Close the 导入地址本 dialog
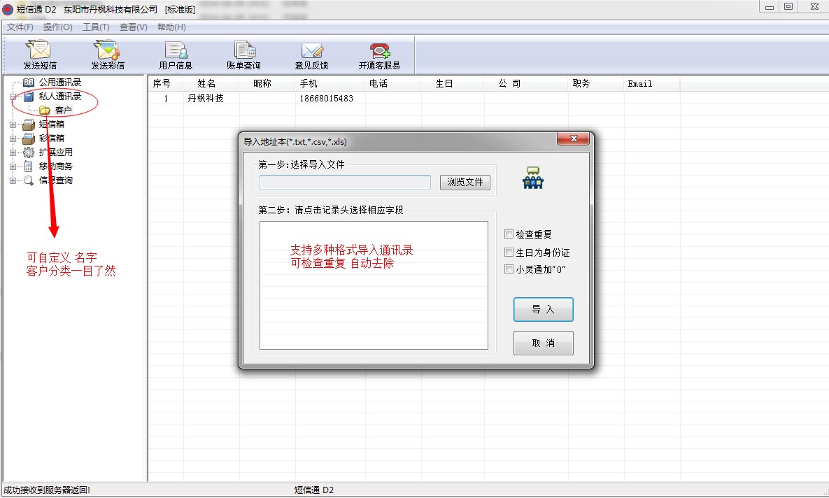This screenshot has height=498, width=829. 572,140
